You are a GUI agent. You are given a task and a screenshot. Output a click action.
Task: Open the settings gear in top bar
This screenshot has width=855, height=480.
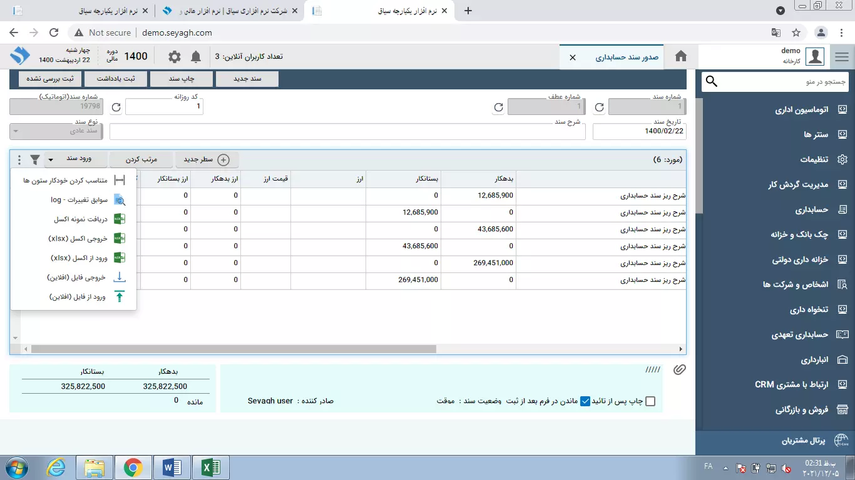point(175,57)
